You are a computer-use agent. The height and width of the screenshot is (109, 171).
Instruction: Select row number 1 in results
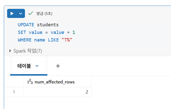tap(14, 92)
